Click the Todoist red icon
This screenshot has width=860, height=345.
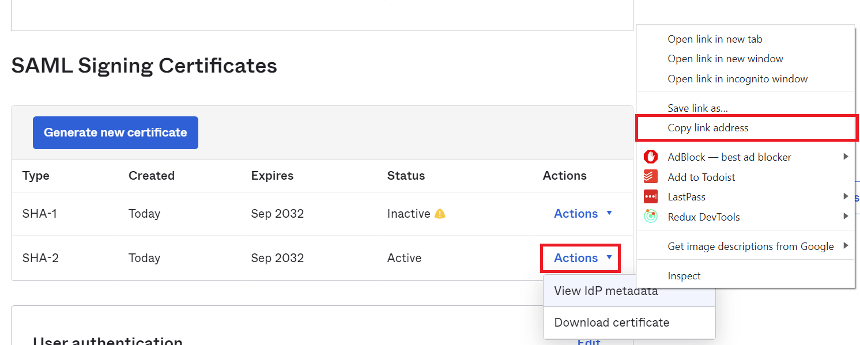pos(651,177)
